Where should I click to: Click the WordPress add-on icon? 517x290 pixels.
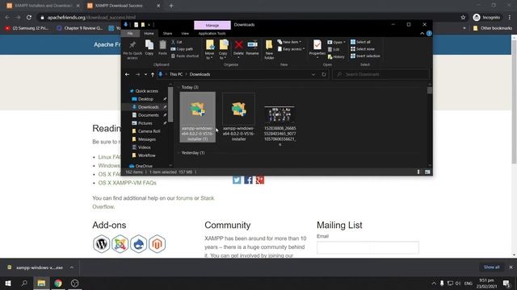[x=101, y=244]
